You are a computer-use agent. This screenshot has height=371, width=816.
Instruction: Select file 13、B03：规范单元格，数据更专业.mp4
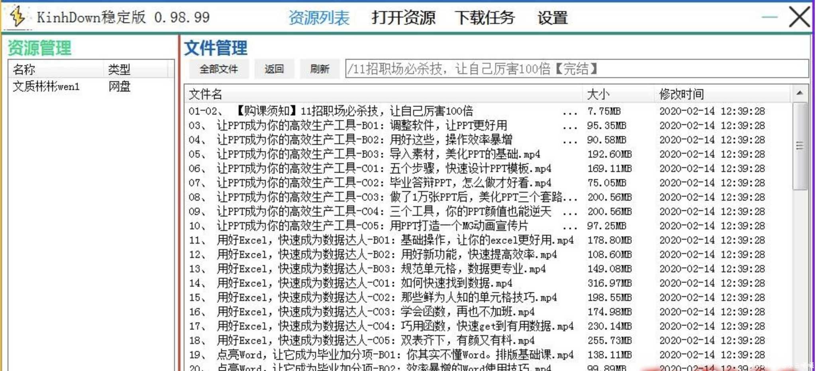(x=488, y=269)
